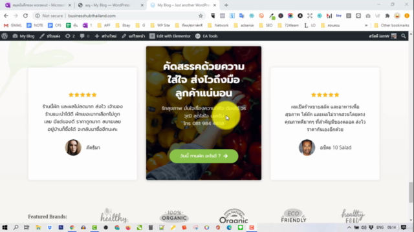414x232 pixels.
Task: Open the Photoshop taskbar icon
Action: pyautogui.click(x=61, y=227)
